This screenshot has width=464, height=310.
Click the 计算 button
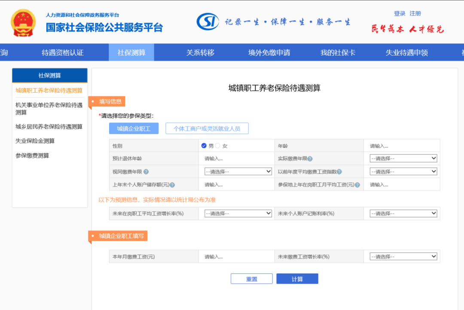point(297,278)
